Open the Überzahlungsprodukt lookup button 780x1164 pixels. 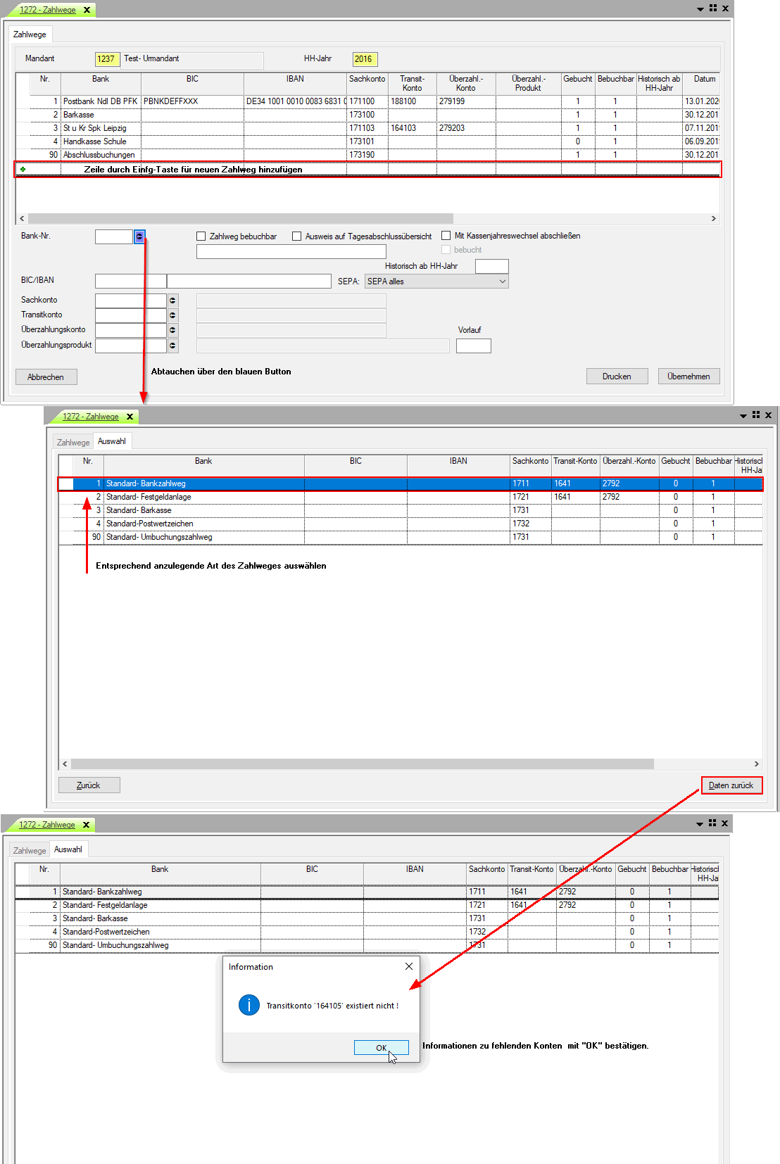coord(172,346)
